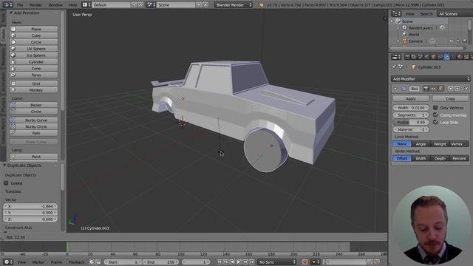473x266 pixels.
Task: Toggle Camera visibility eye in outliner
Action: tap(452, 41)
